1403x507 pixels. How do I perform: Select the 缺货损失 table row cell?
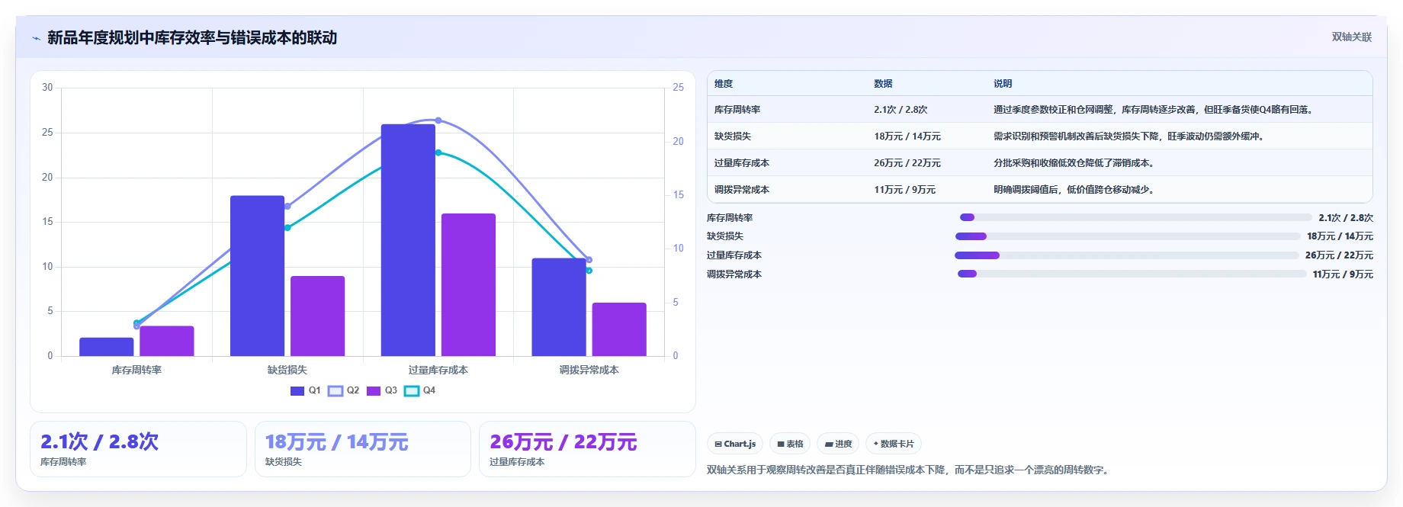click(733, 136)
